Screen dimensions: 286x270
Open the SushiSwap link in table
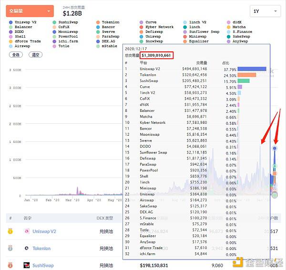click(x=43, y=265)
